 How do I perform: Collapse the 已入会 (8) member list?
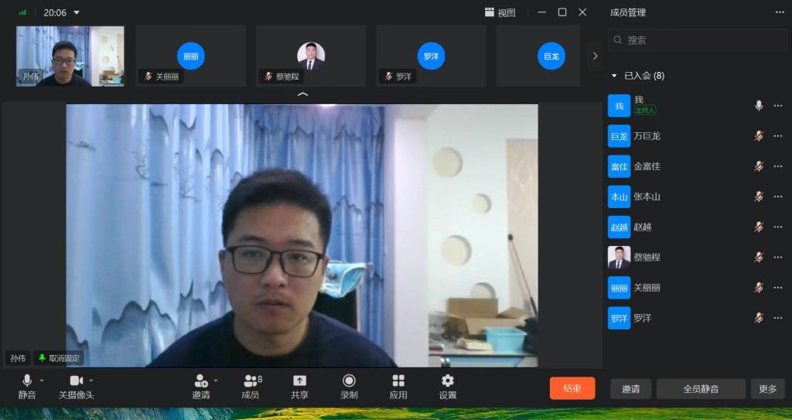[614, 76]
